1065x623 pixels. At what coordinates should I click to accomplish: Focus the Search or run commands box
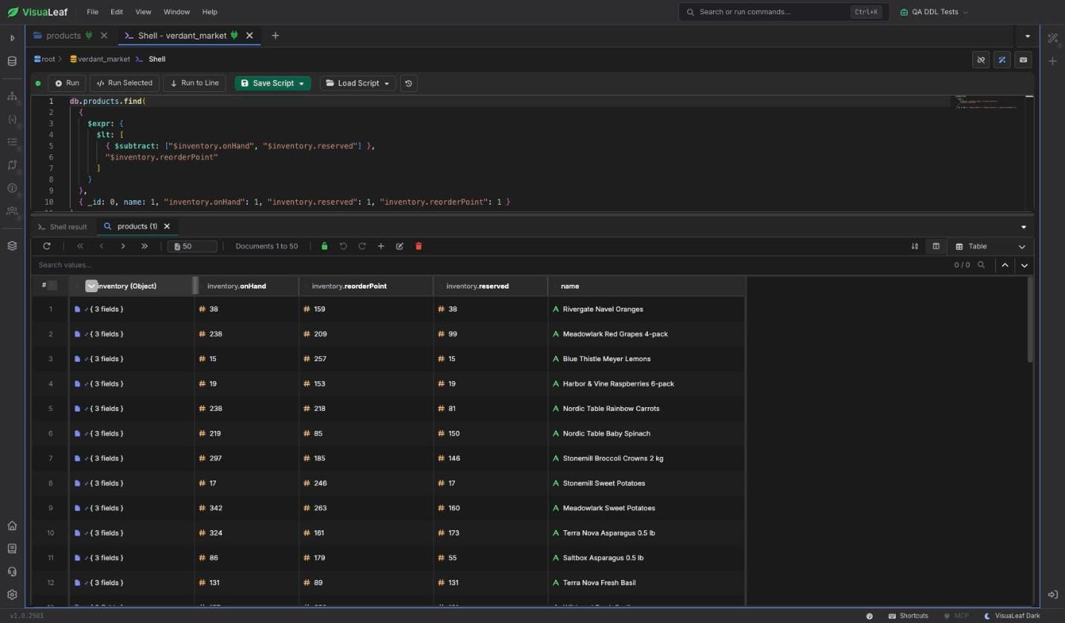783,12
